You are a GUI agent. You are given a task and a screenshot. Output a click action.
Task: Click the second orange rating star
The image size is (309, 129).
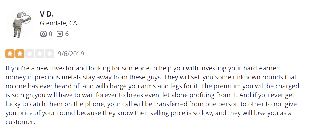(x=20, y=54)
